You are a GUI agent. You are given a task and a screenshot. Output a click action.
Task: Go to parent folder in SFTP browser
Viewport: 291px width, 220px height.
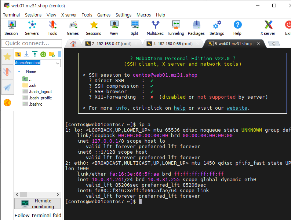18,54
